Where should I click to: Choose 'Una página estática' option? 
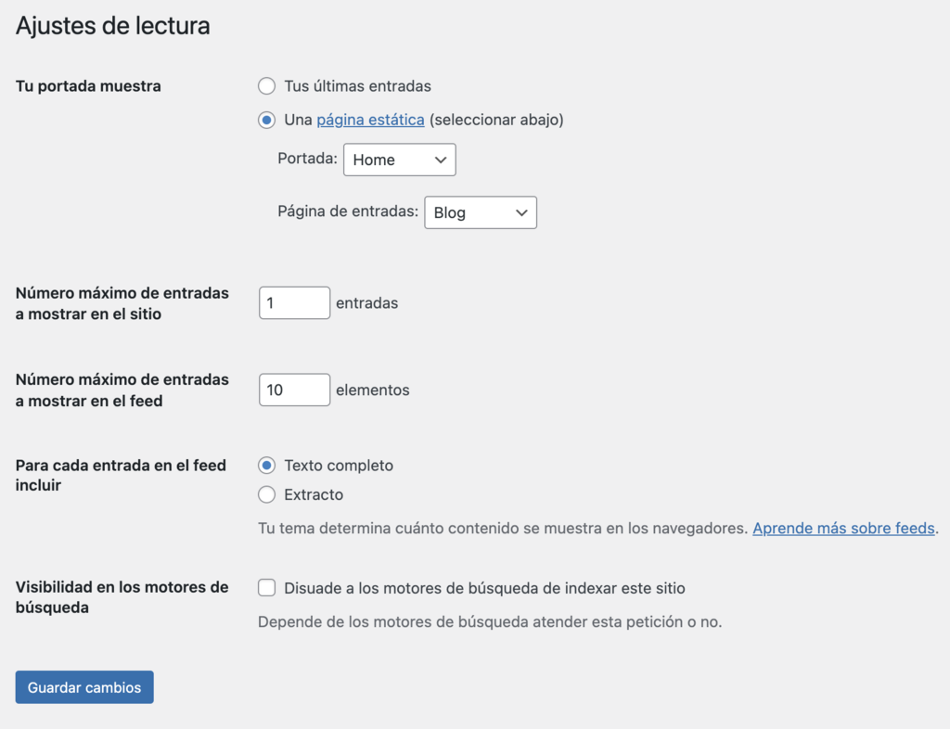(x=266, y=120)
